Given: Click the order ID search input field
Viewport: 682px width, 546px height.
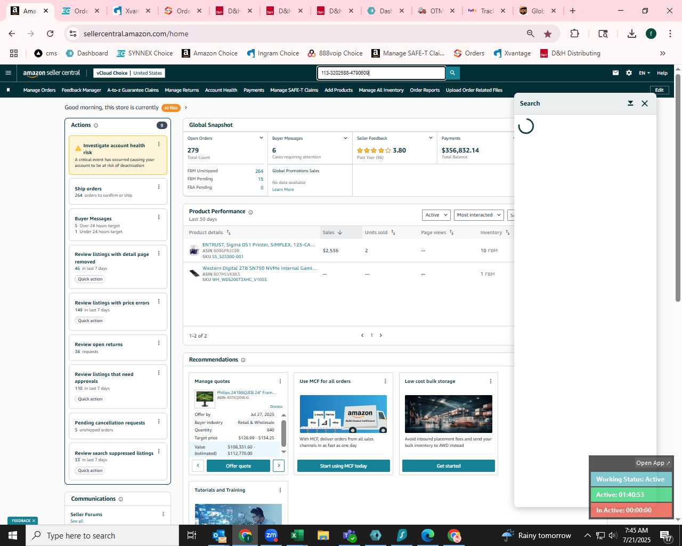Looking at the screenshot, I should [381, 73].
